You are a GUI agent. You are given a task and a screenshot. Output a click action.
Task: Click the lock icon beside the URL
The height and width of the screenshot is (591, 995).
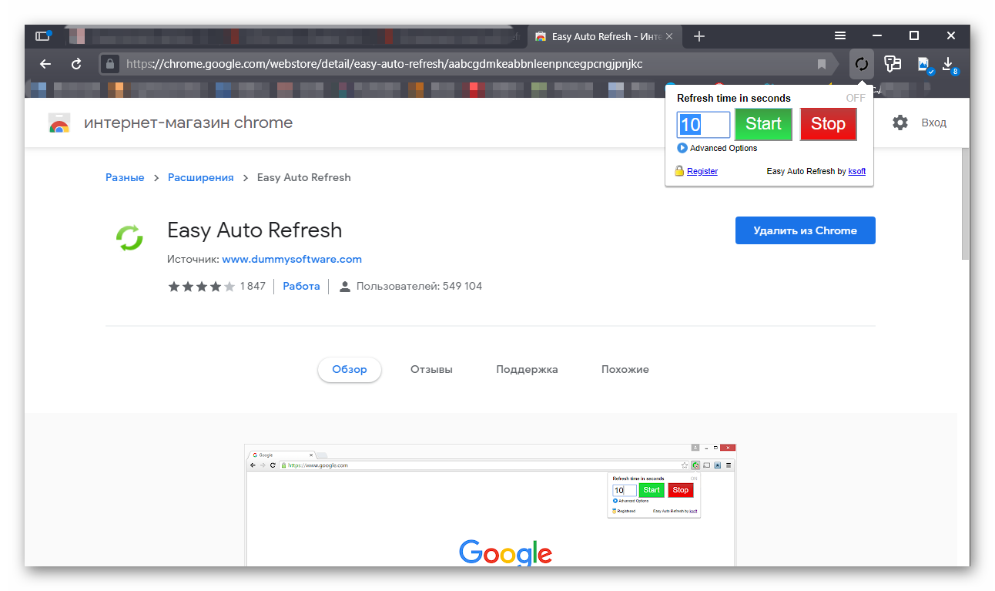pyautogui.click(x=111, y=64)
